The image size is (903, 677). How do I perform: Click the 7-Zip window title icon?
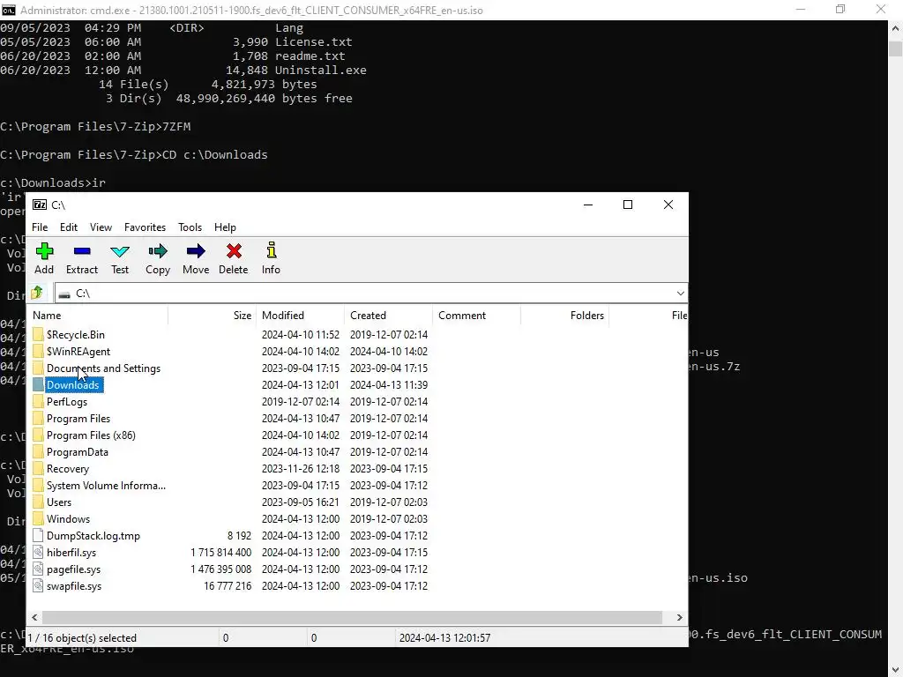coord(40,205)
